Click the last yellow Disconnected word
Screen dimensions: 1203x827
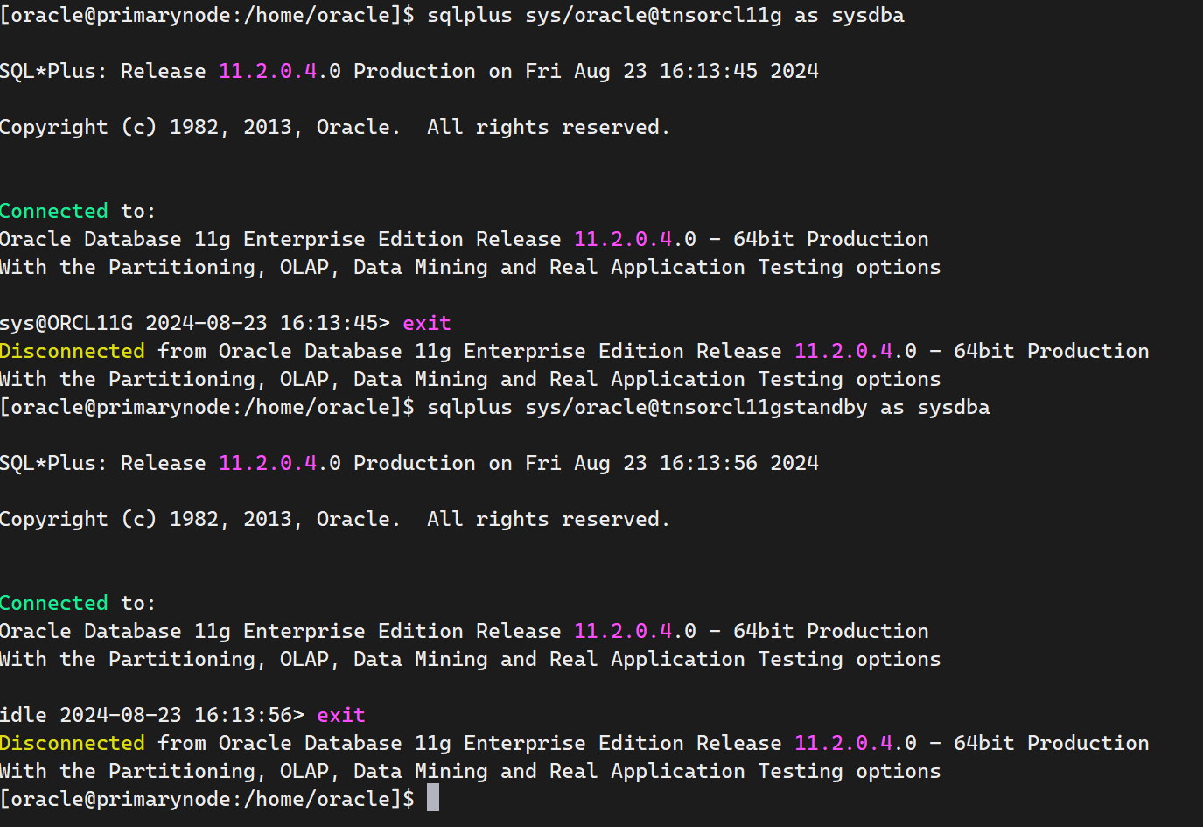tap(73, 743)
